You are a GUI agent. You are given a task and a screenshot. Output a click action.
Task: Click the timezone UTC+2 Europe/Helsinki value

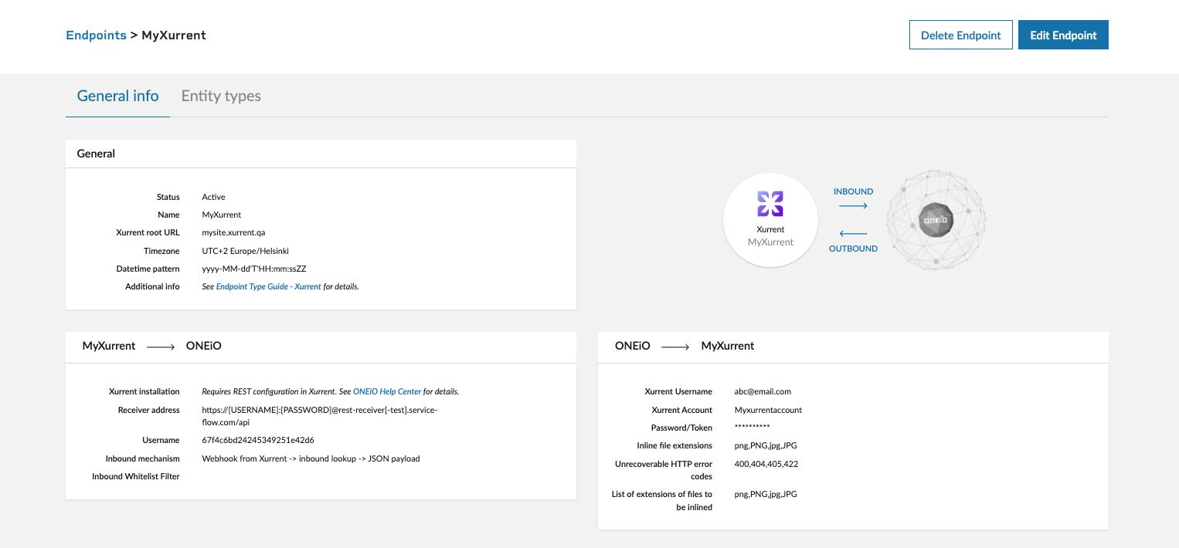(245, 251)
